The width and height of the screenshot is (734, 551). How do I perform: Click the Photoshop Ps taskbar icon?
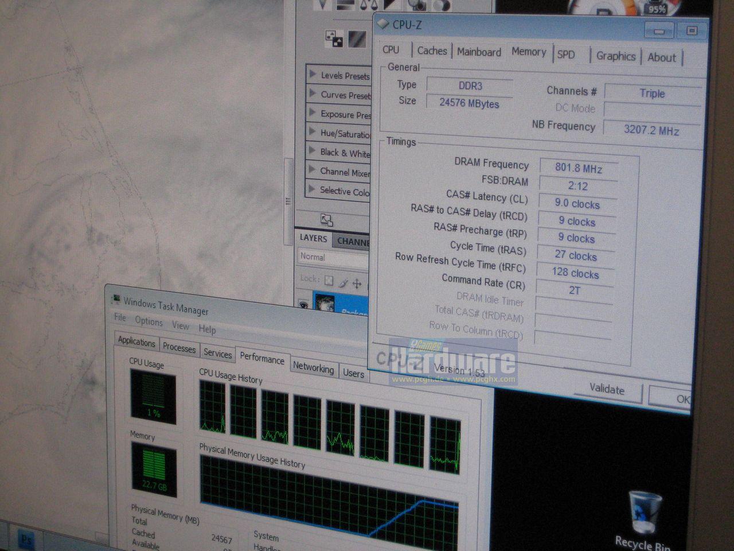(26, 540)
